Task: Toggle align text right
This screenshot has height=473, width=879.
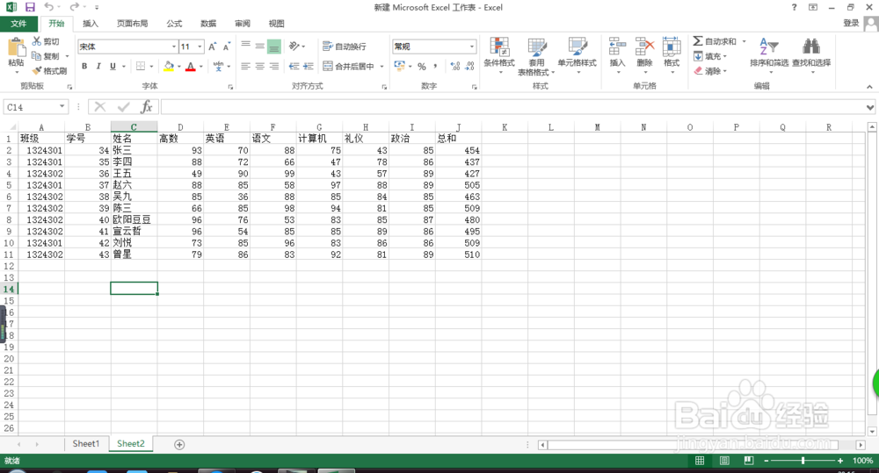Action: 274,66
